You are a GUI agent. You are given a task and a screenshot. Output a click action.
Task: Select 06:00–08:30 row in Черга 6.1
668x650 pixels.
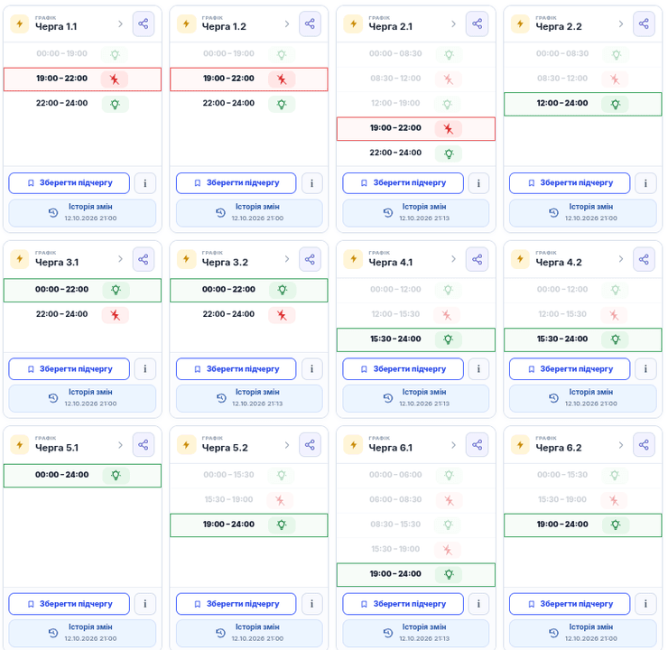pos(416,500)
